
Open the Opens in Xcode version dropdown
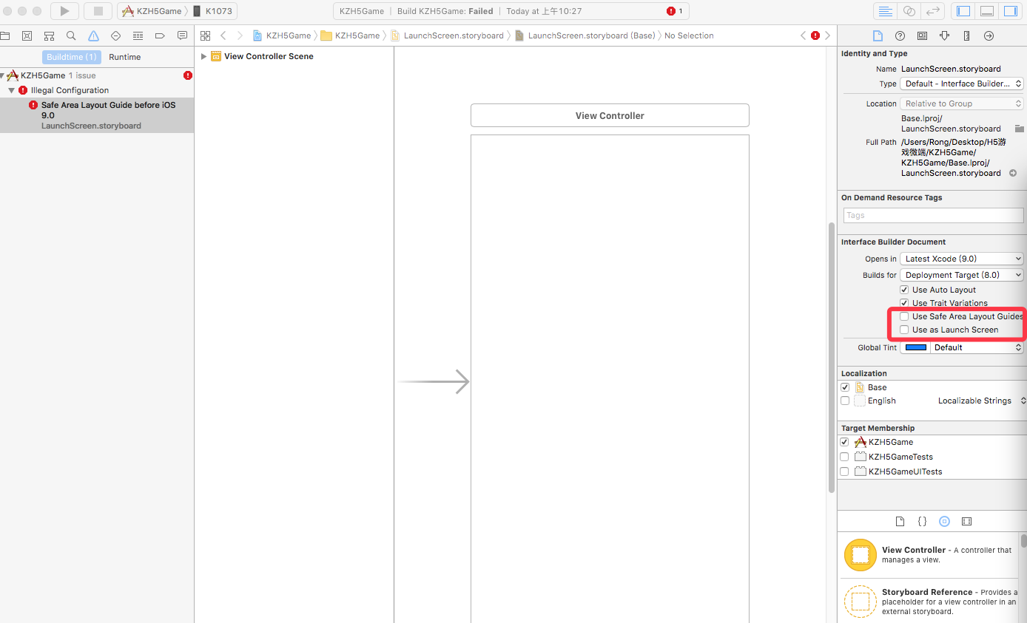pos(962,259)
